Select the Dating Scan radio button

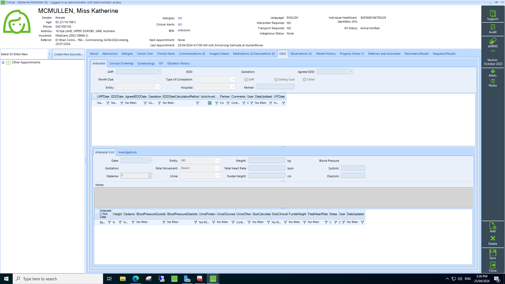click(276, 80)
